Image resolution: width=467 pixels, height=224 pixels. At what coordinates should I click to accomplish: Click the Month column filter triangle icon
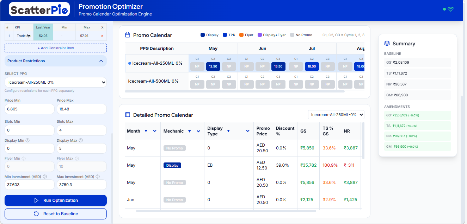click(x=146, y=131)
